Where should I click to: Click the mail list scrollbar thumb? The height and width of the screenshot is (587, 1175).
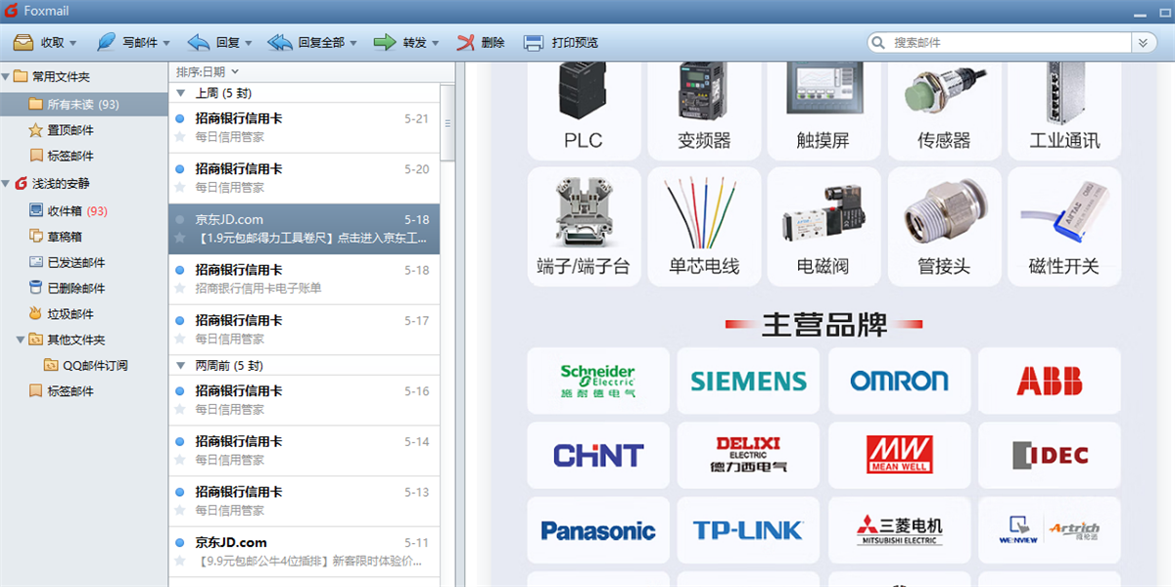447,122
